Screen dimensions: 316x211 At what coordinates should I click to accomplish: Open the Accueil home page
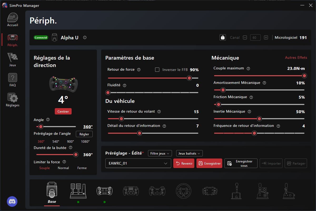tap(13, 20)
